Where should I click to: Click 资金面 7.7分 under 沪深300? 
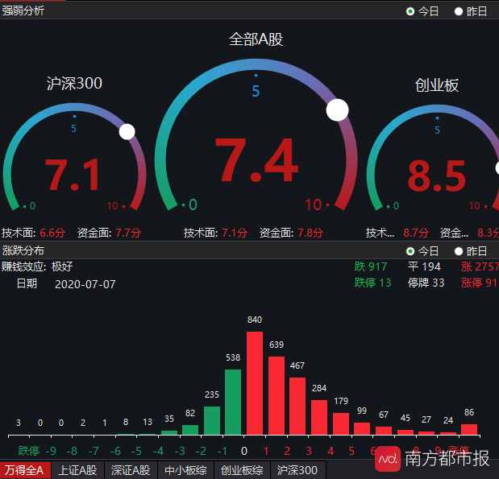pos(109,233)
